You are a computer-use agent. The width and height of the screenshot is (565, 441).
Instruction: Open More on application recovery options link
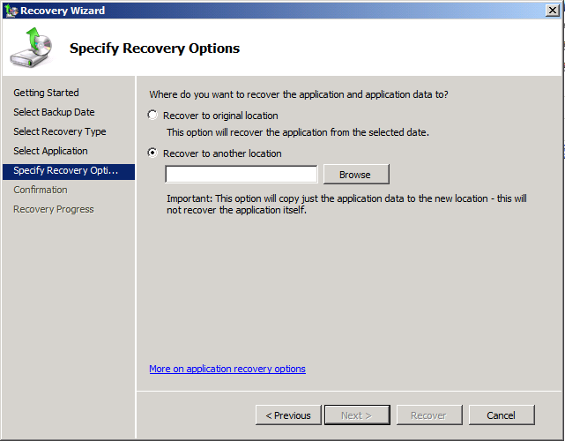227,369
